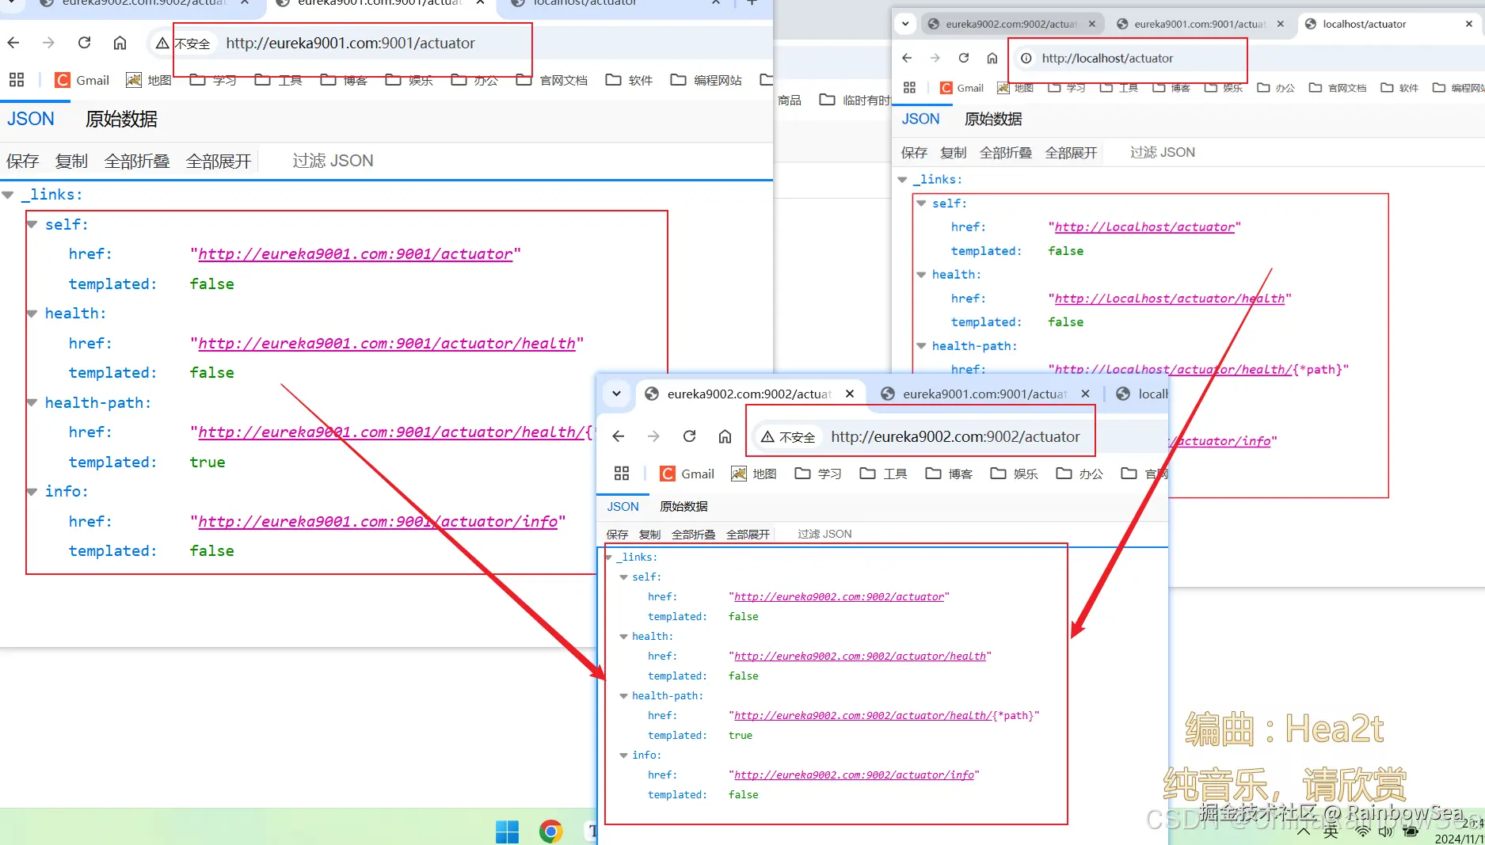The image size is (1485, 845).
Task: Click 过滤 JSON field in the left eureka9001 window
Action: (x=333, y=161)
